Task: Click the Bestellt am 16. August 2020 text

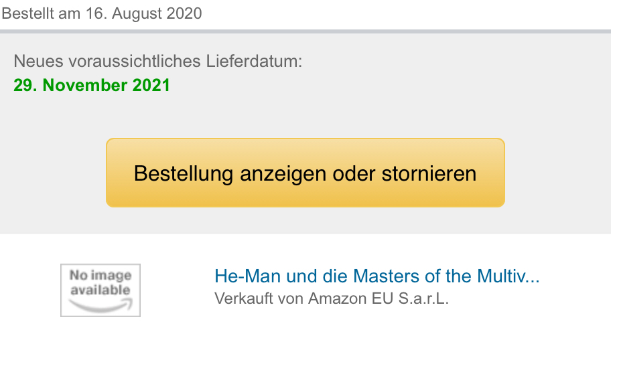Action: click(102, 13)
